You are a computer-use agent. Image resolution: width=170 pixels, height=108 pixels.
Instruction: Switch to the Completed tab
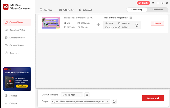click(x=158, y=10)
